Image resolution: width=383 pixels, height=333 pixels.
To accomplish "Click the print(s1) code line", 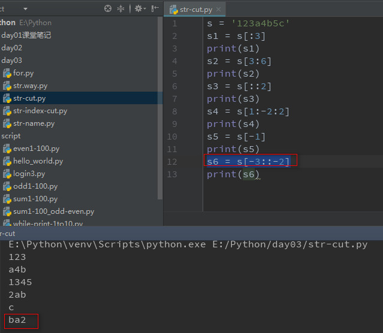I will (233, 49).
